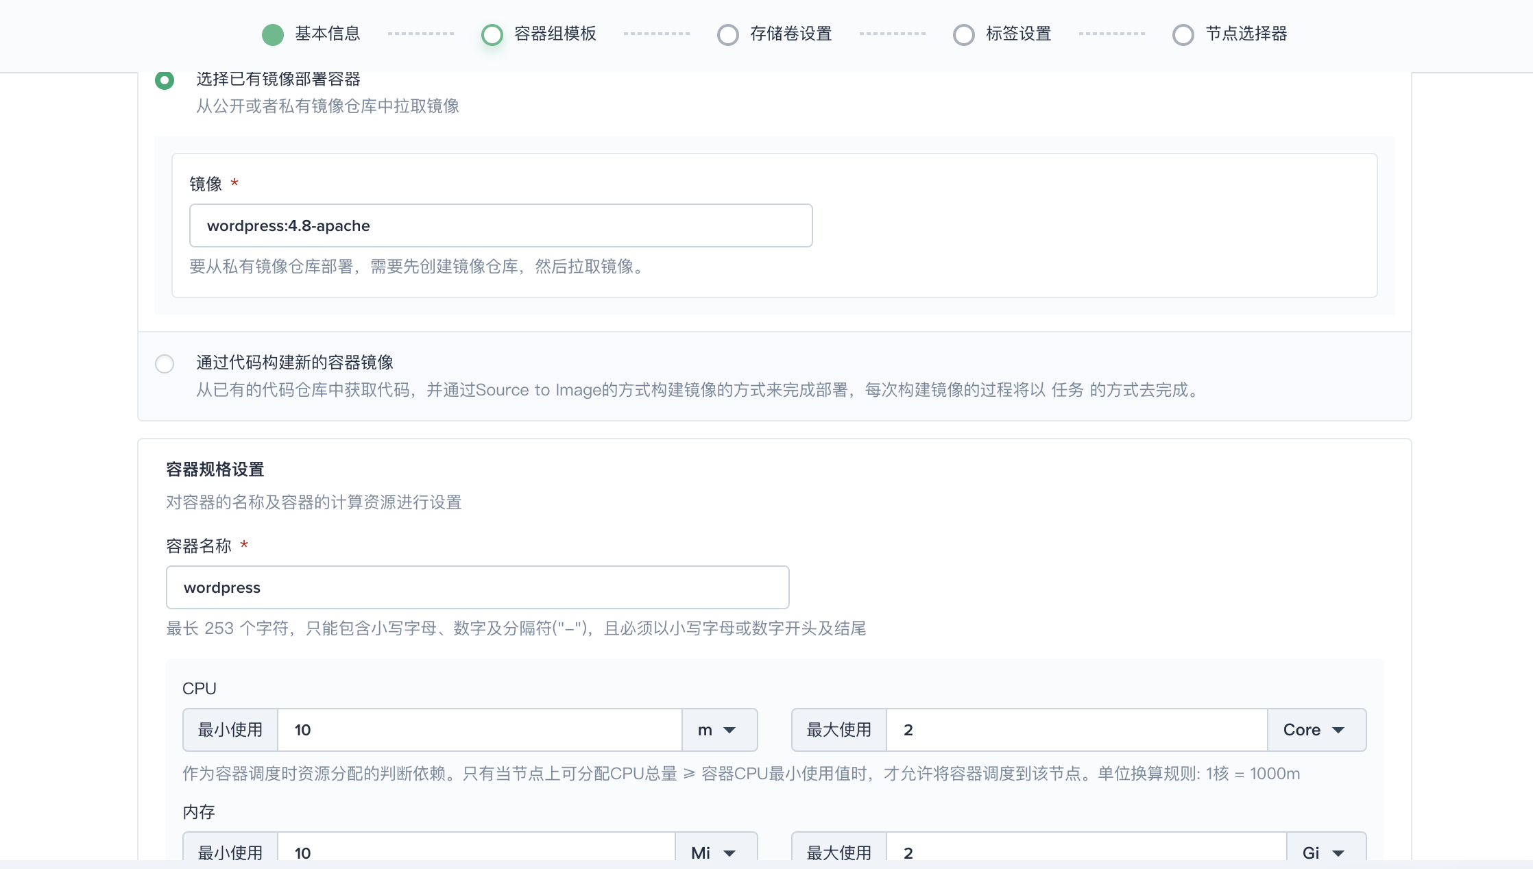The width and height of the screenshot is (1533, 869).
Task: Click CPU 最小使用 value field
Action: 478,729
